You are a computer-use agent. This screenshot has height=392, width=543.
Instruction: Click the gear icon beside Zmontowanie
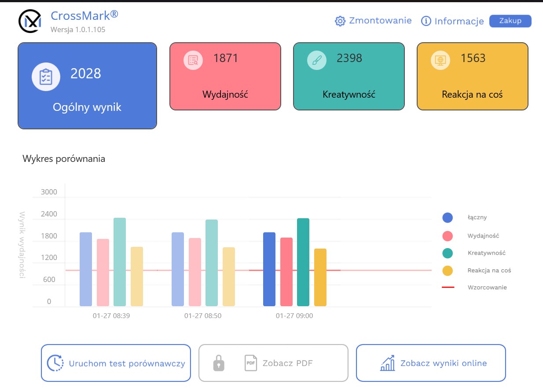(x=340, y=21)
